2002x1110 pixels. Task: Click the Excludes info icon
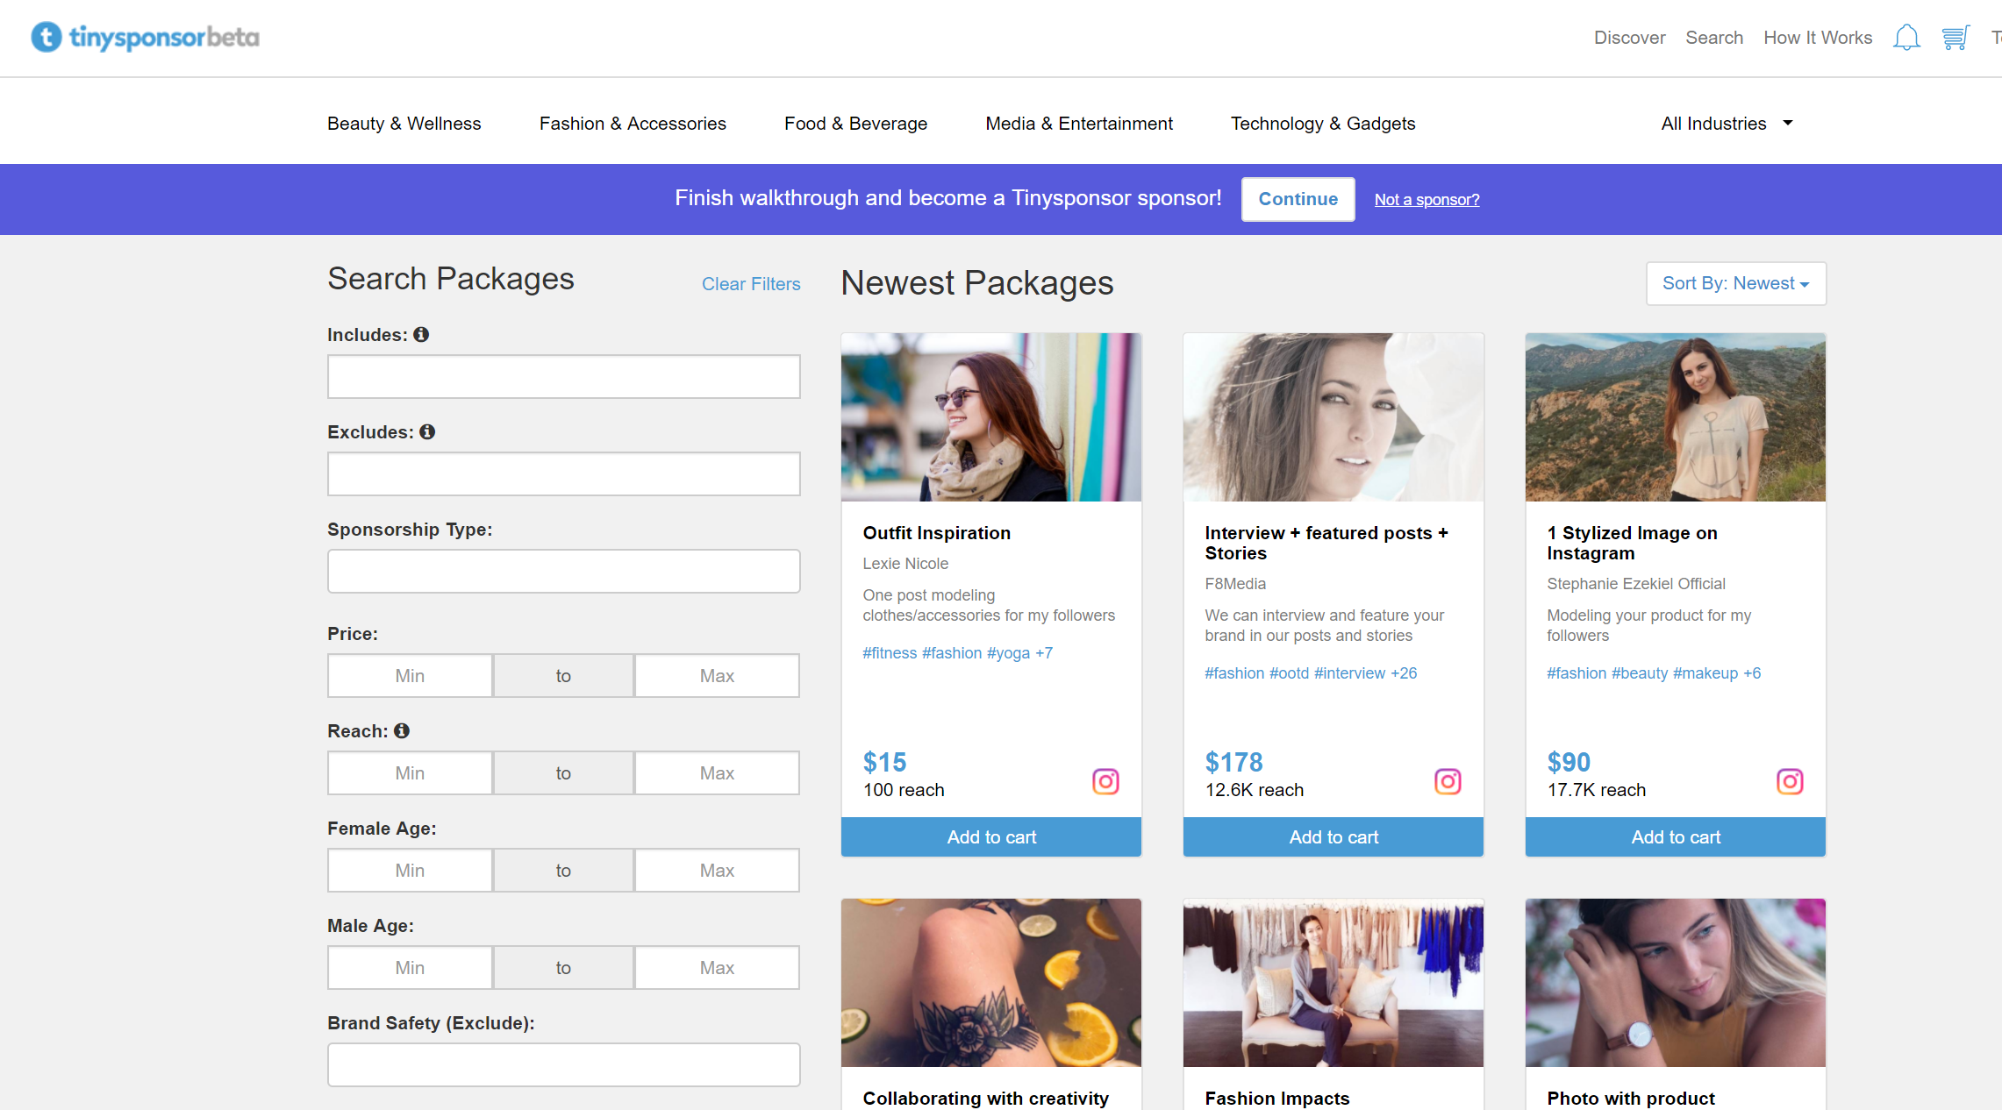point(427,431)
